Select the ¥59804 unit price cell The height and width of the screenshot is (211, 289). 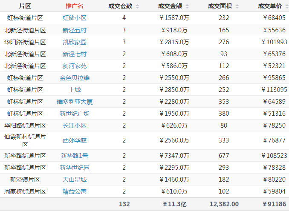274,191
